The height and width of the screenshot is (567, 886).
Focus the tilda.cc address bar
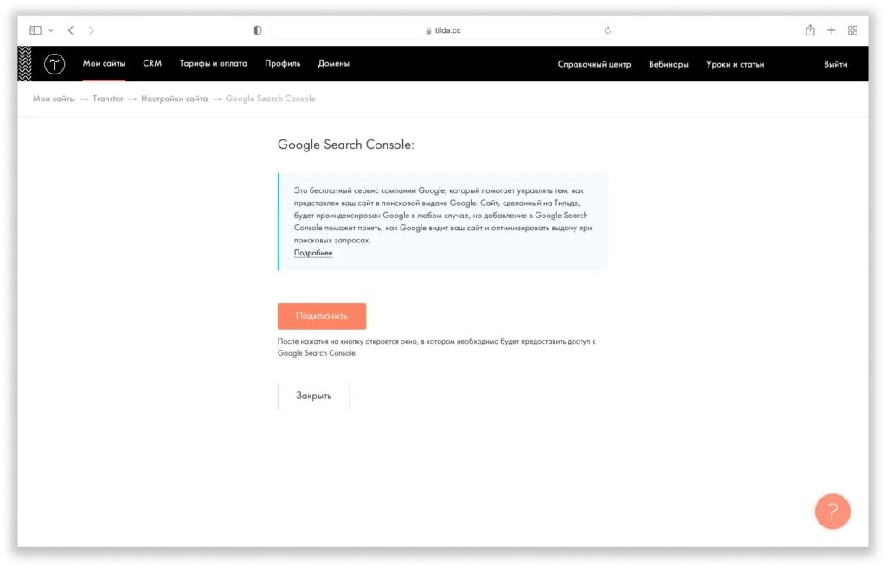442,30
